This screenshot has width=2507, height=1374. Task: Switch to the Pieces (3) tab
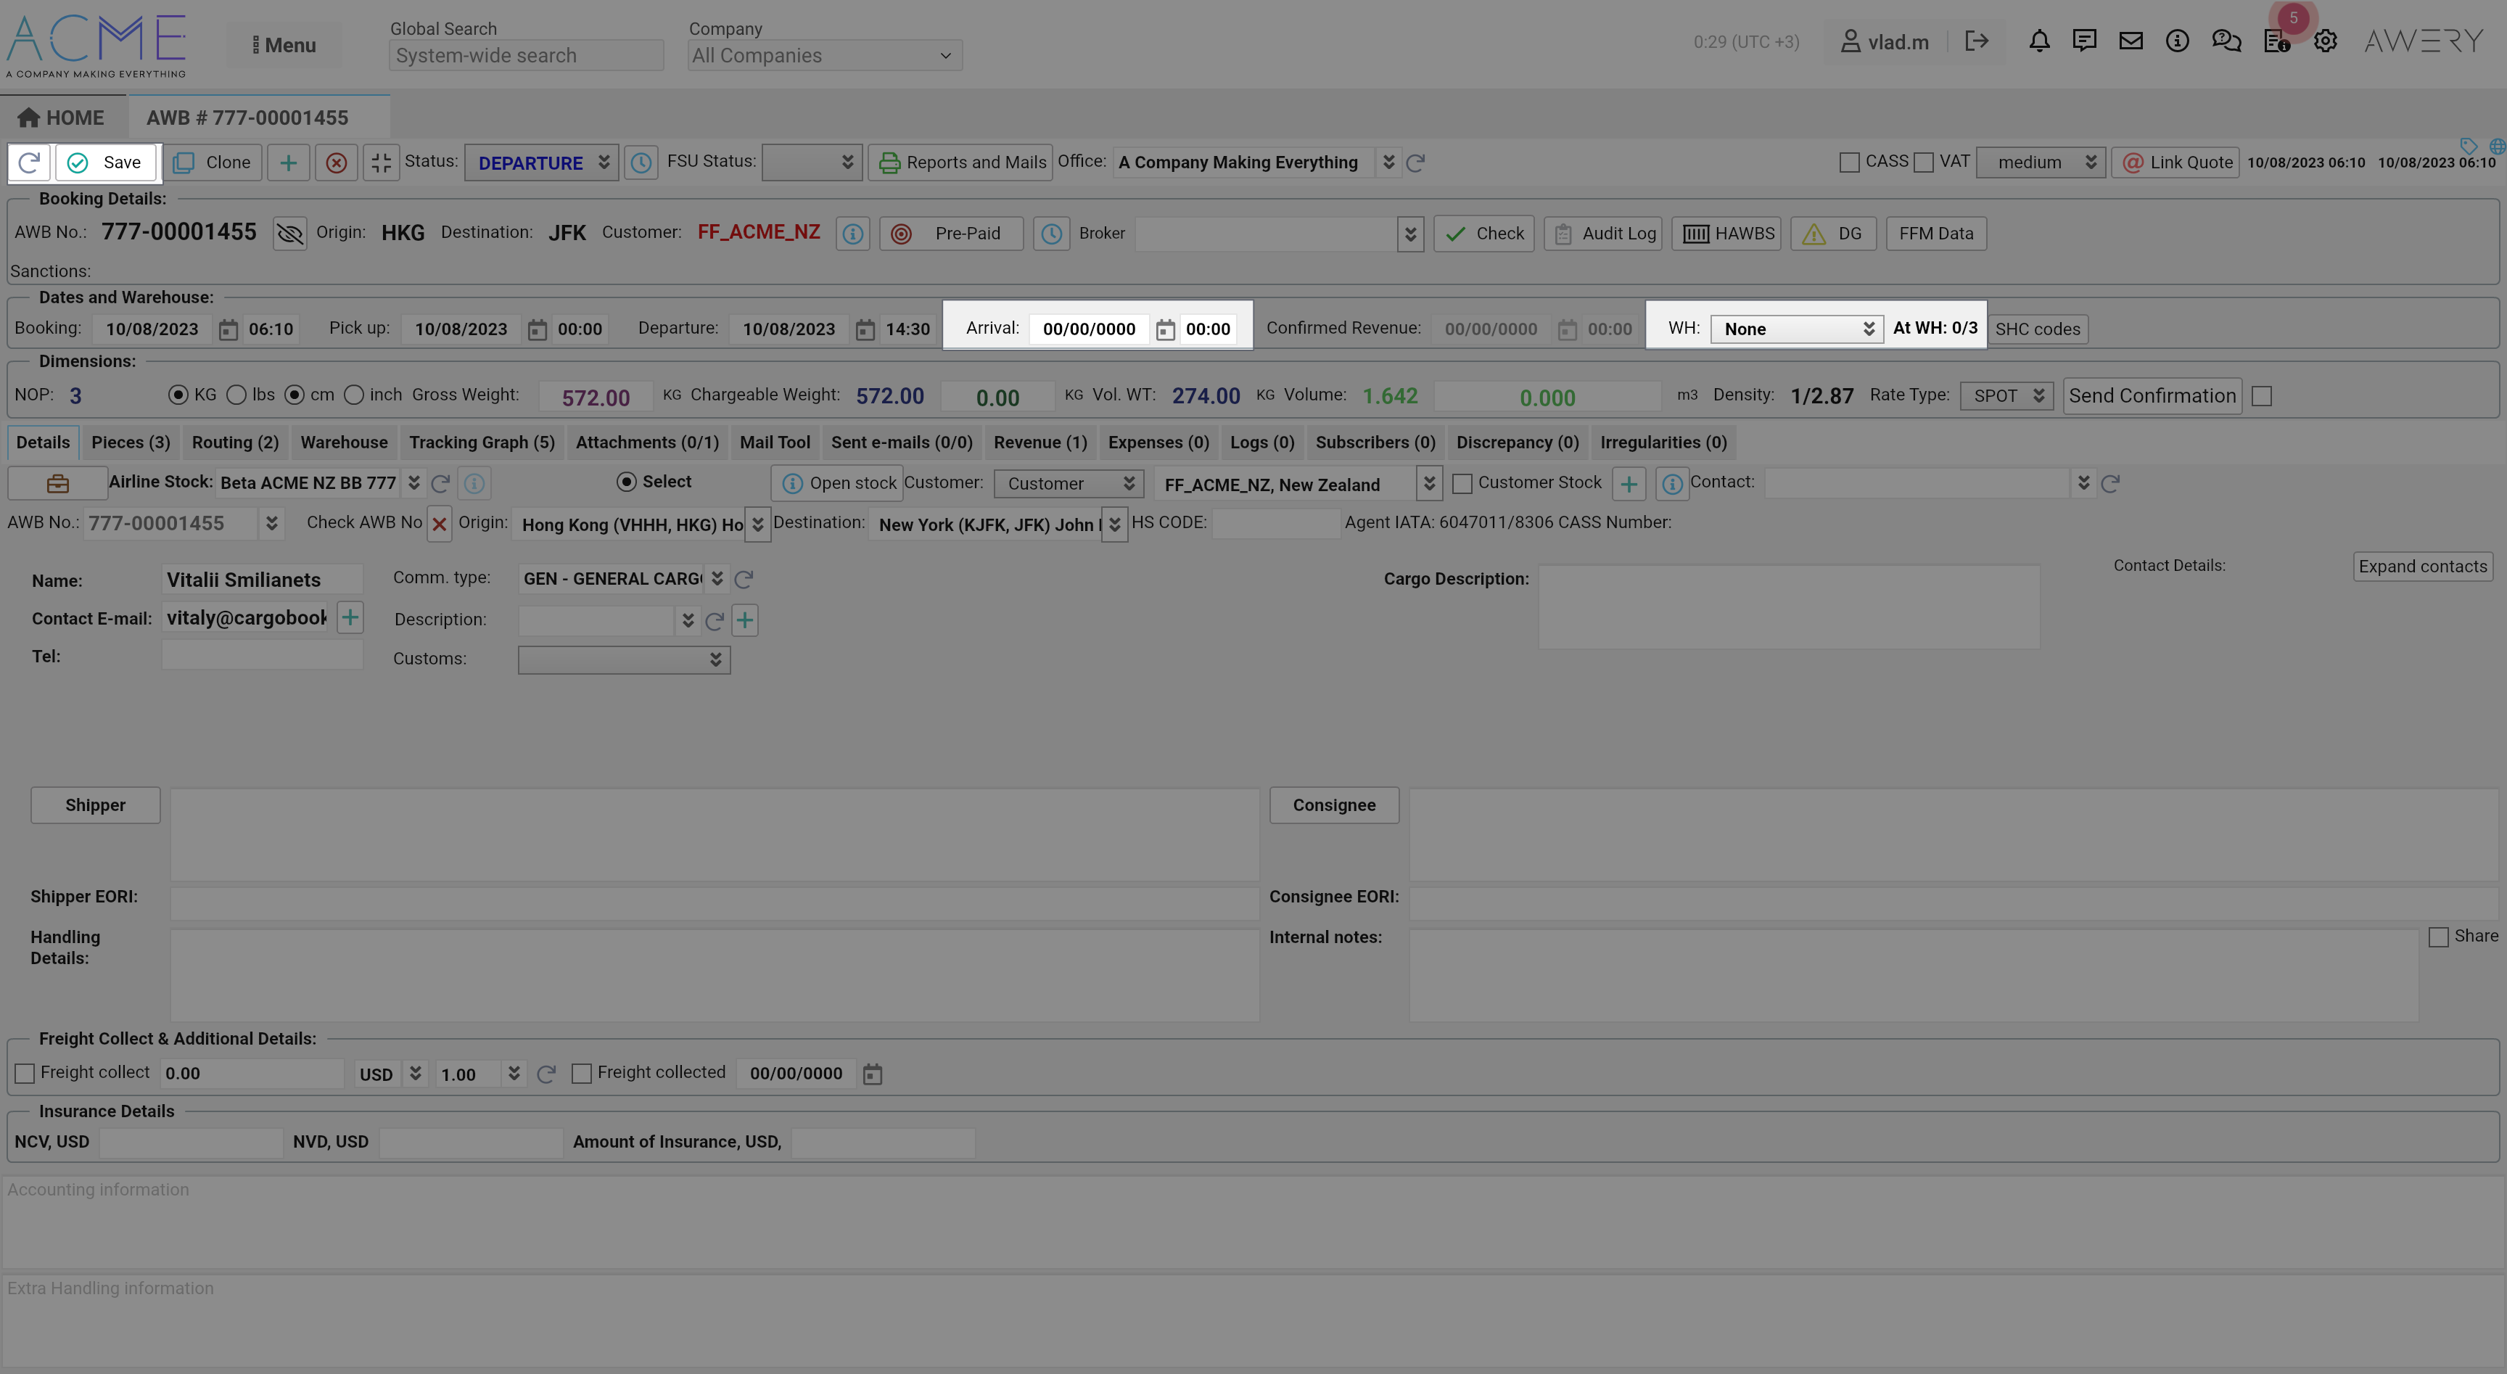pos(131,443)
